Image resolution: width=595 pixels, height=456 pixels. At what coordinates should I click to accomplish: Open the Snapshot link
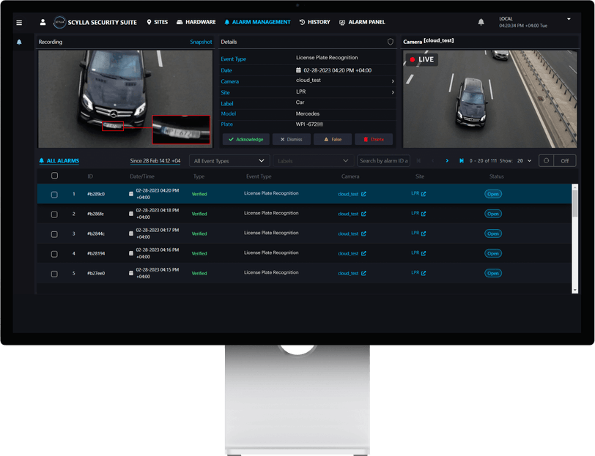pos(201,42)
